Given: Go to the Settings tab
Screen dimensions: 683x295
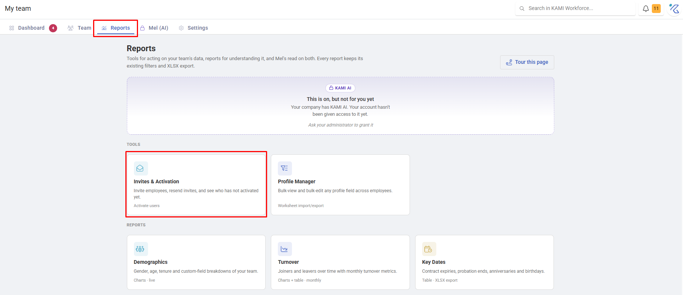Looking at the screenshot, I should tap(193, 28).
